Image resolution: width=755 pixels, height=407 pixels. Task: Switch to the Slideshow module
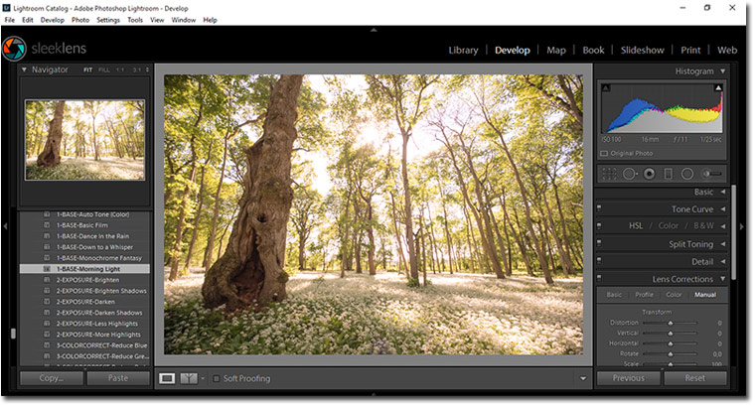642,50
